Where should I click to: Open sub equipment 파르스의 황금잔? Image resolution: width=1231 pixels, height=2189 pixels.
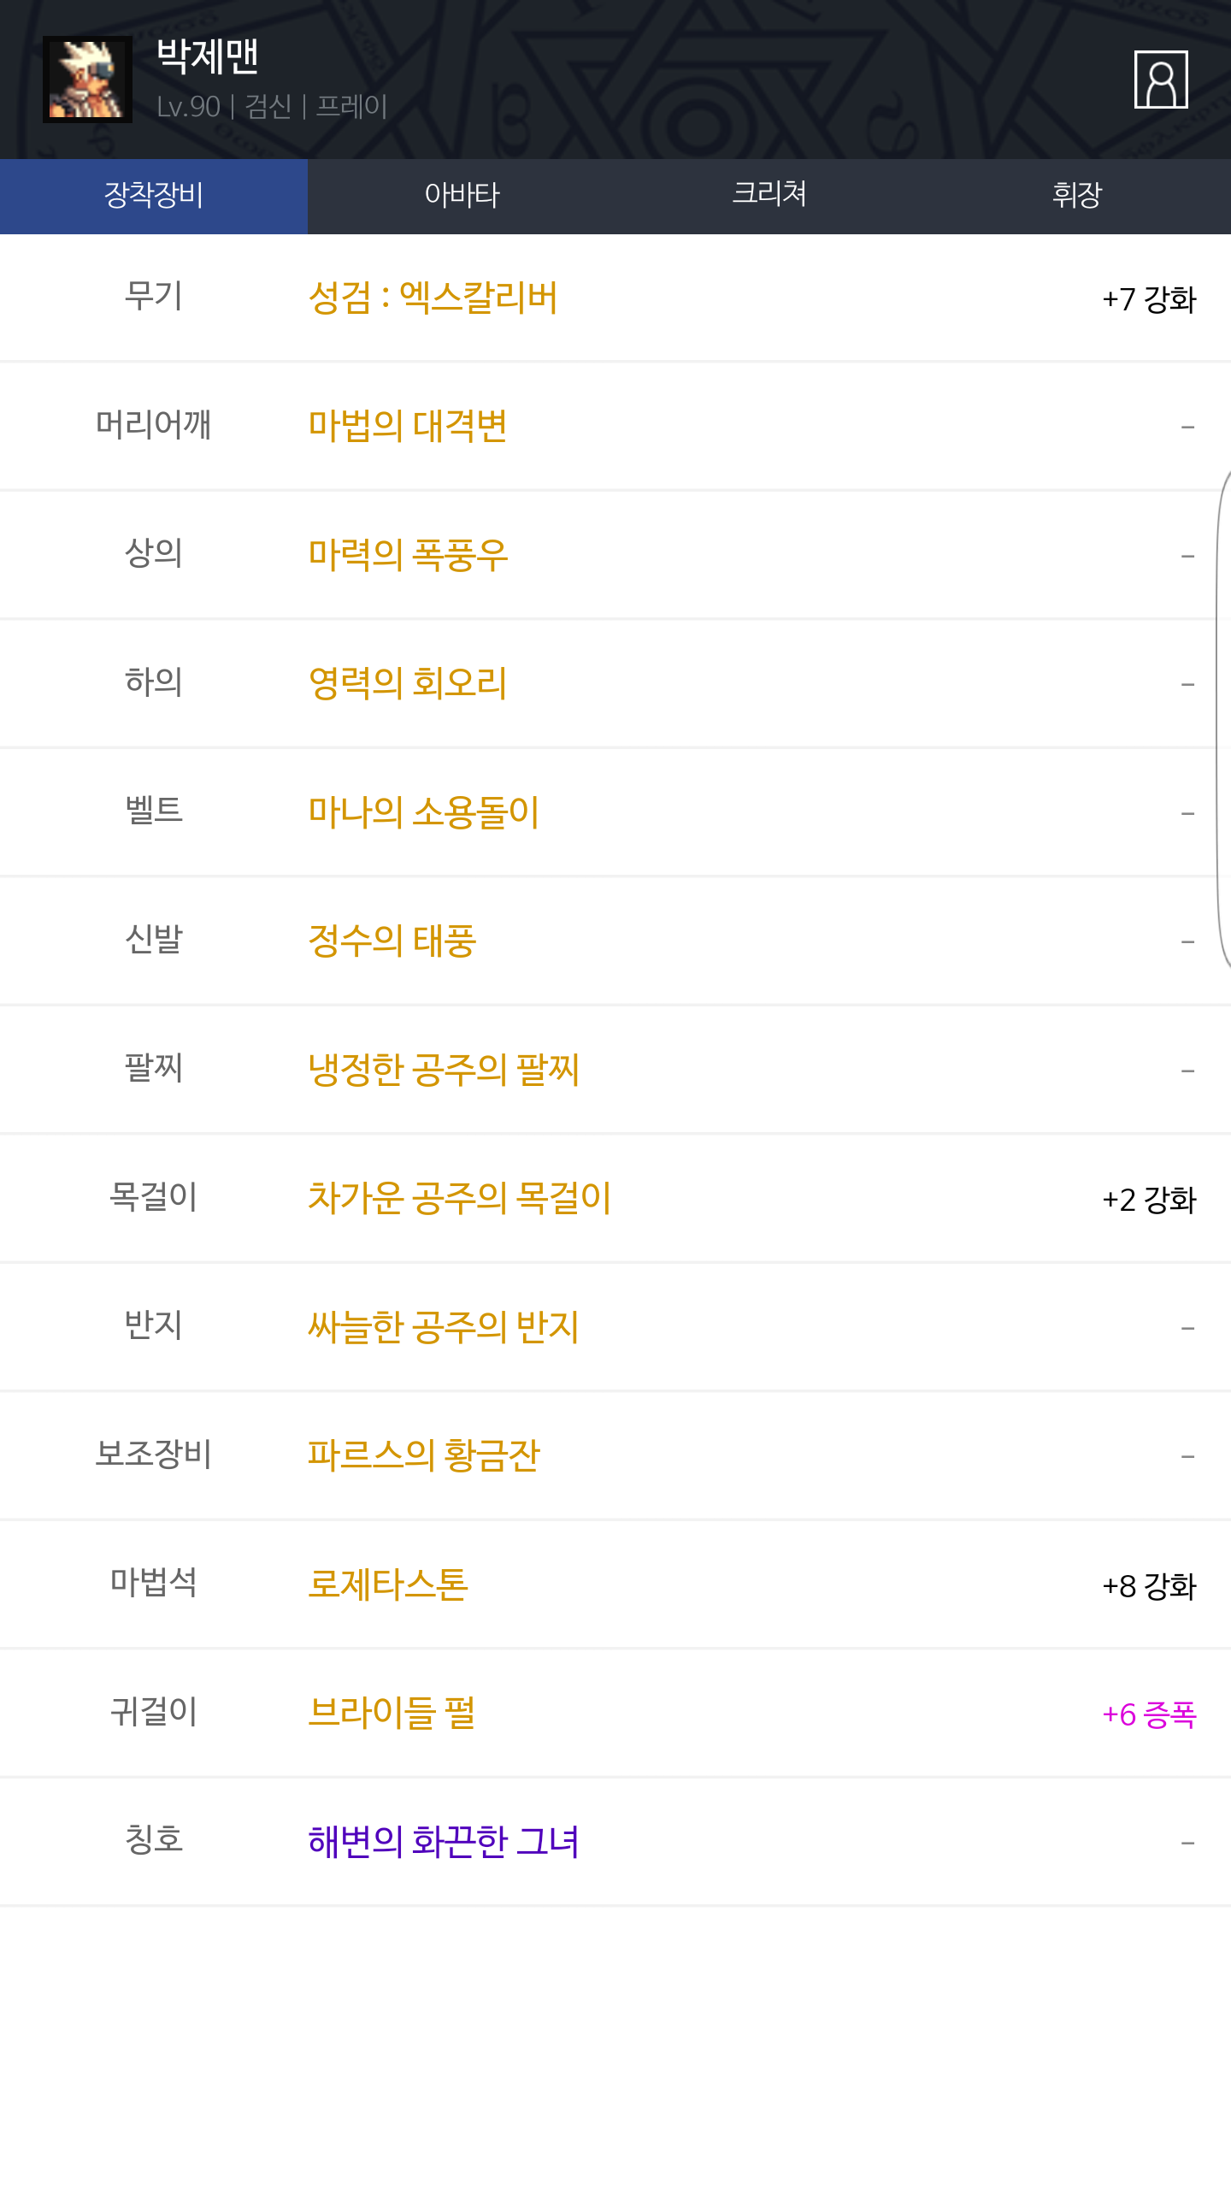[x=423, y=1455]
